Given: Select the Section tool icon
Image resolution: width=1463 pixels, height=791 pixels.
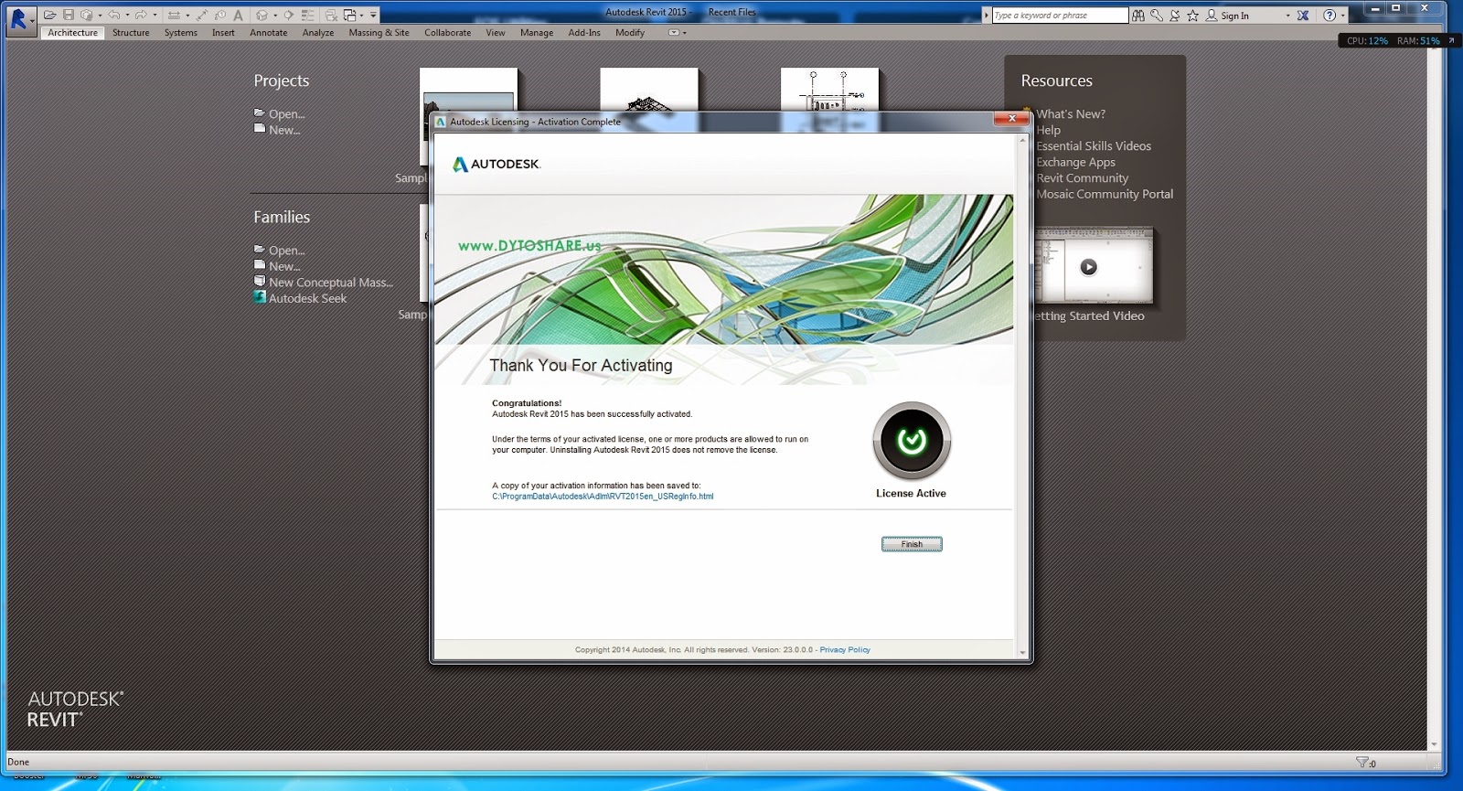Looking at the screenshot, I should point(288,16).
